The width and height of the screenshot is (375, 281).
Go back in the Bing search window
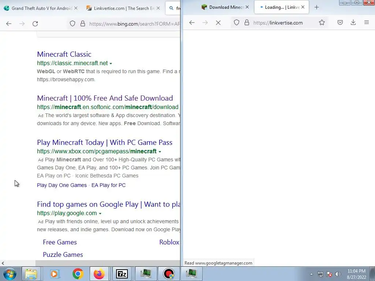click(x=9, y=24)
